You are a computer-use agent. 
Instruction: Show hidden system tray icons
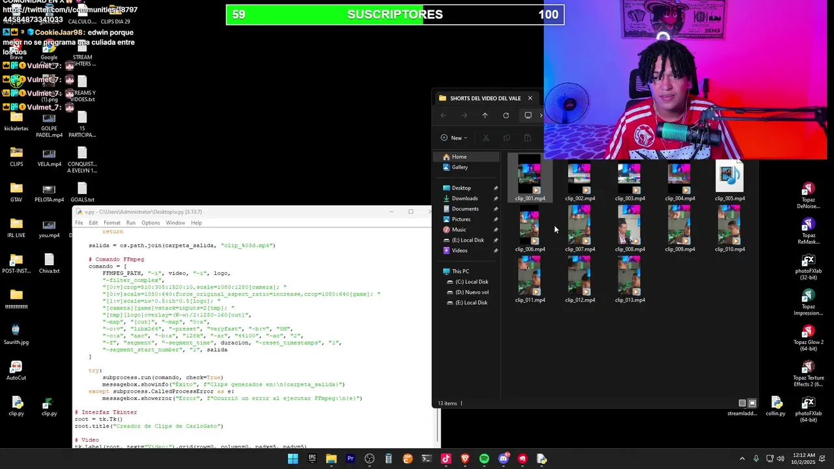click(x=742, y=459)
